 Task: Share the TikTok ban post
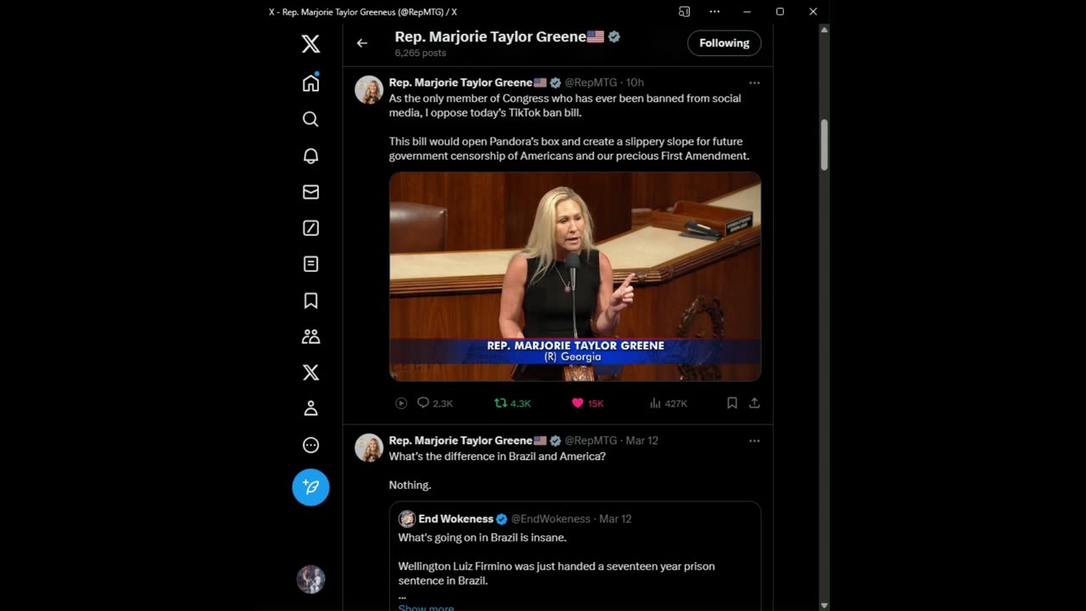coord(754,403)
